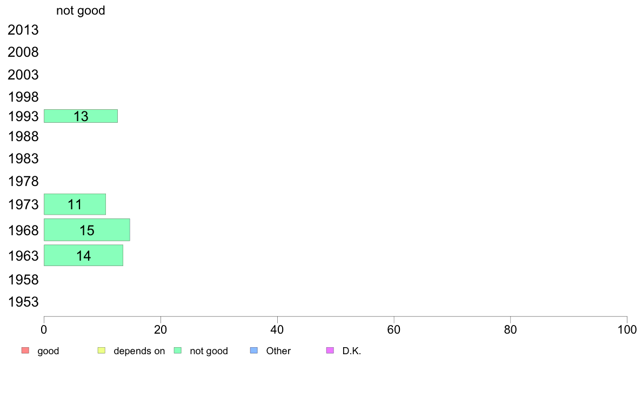Click the 1998 year label
The width and height of the screenshot is (642, 398).
[x=23, y=97]
